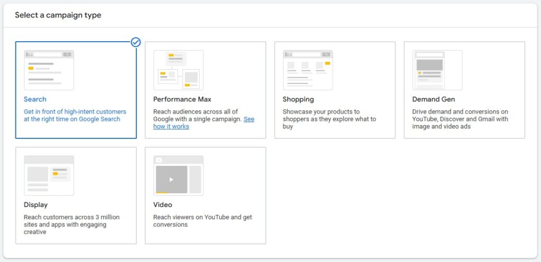
Task: Pick the Shopping campaign type title
Action: (x=298, y=99)
